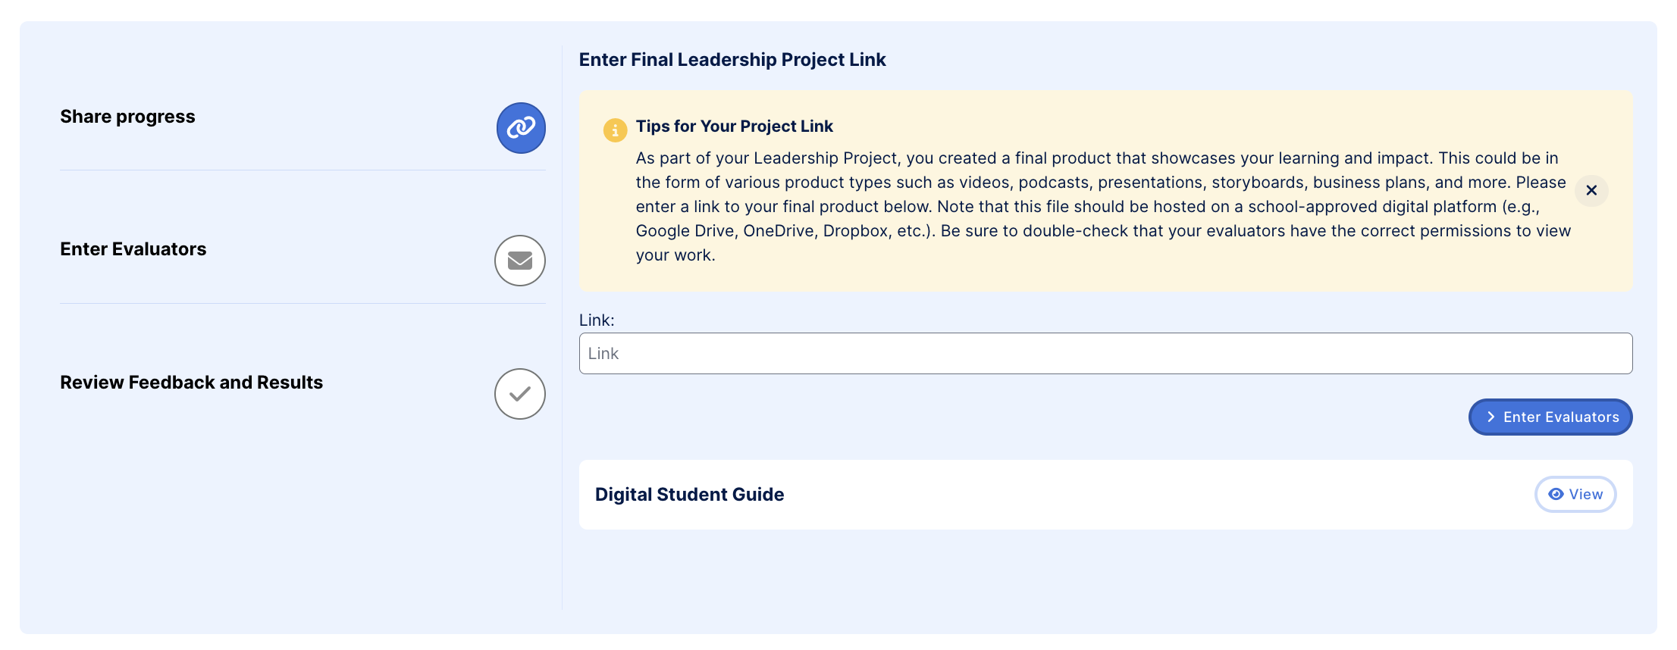Click the Tips for Your Project Link heading
Image resolution: width=1677 pixels, height=650 pixels.
pyautogui.click(x=734, y=127)
